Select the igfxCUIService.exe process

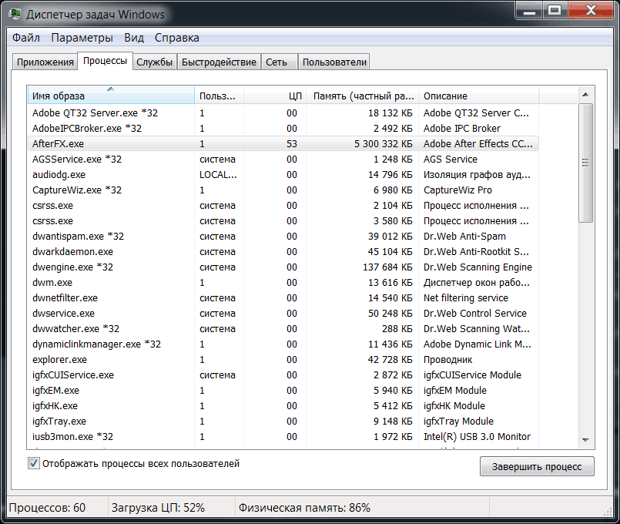[x=283, y=375]
